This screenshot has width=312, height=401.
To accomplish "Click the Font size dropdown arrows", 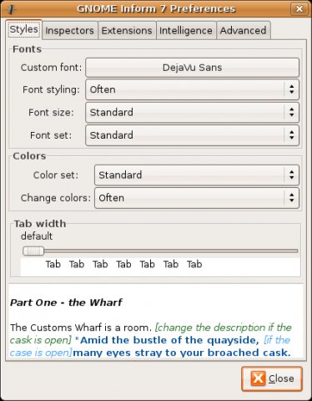I will 291,113.
